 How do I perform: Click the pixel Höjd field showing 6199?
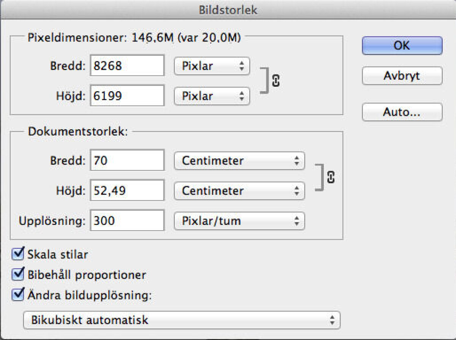click(x=127, y=95)
